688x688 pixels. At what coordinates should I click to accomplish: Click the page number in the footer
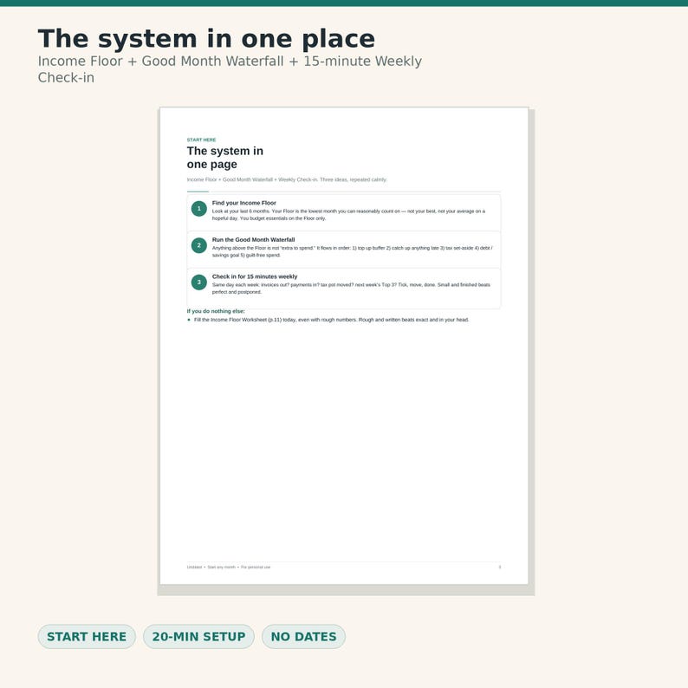click(x=500, y=567)
